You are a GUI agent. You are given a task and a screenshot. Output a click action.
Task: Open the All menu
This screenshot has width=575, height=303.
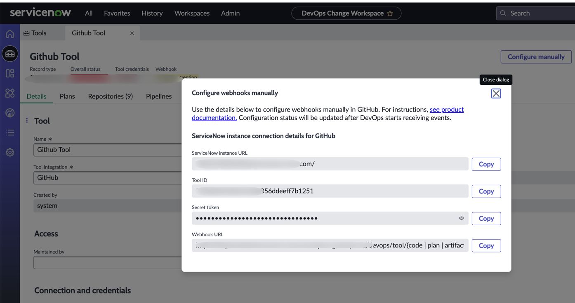coord(89,13)
